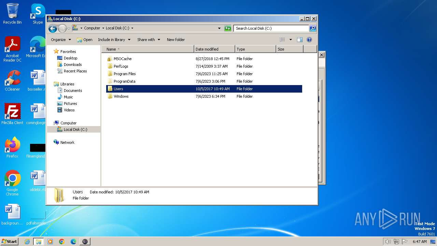The image size is (437, 246).
Task: Change view using the views icon
Action: click(x=282, y=40)
